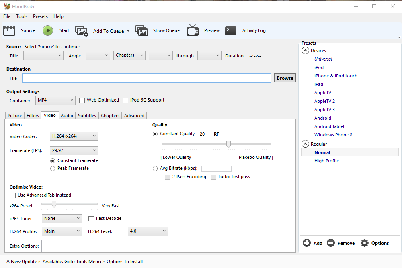This screenshot has height=268, width=402.
Task: Click the Add To Queue icon
Action: [82, 30]
